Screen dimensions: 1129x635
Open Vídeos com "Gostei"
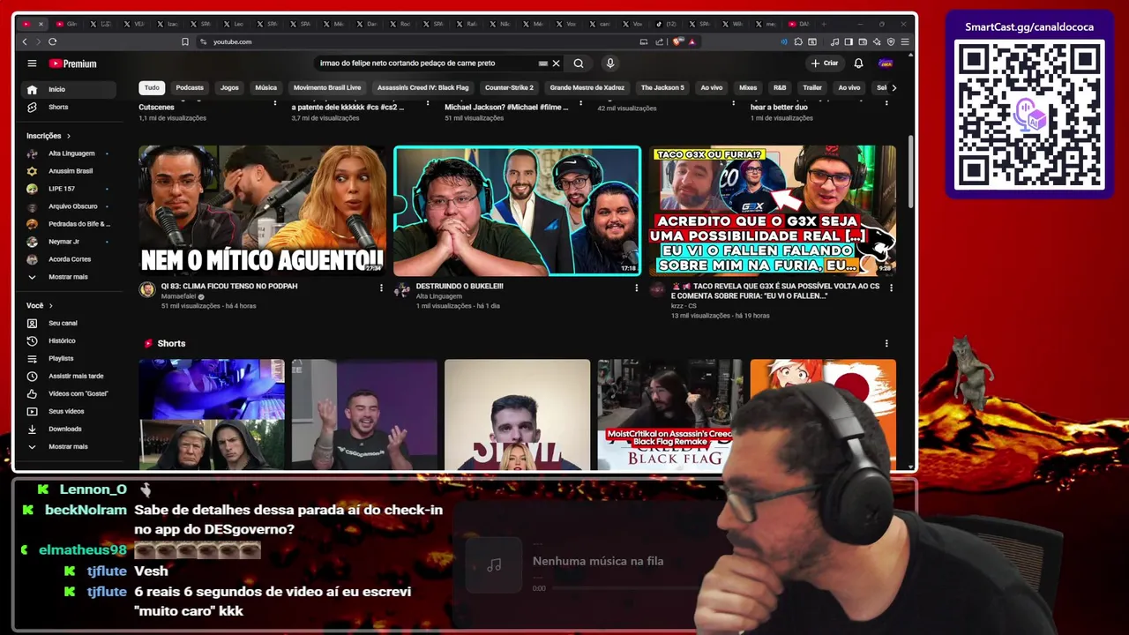pos(69,393)
